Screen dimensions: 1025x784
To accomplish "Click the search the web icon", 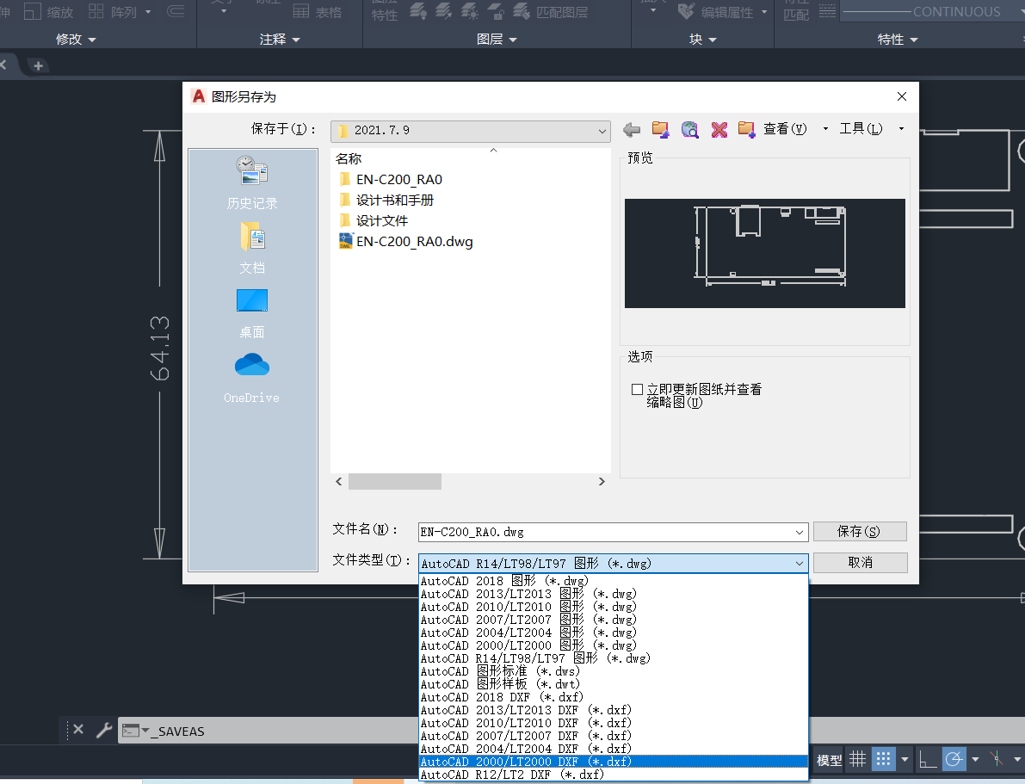I will pyautogui.click(x=689, y=129).
